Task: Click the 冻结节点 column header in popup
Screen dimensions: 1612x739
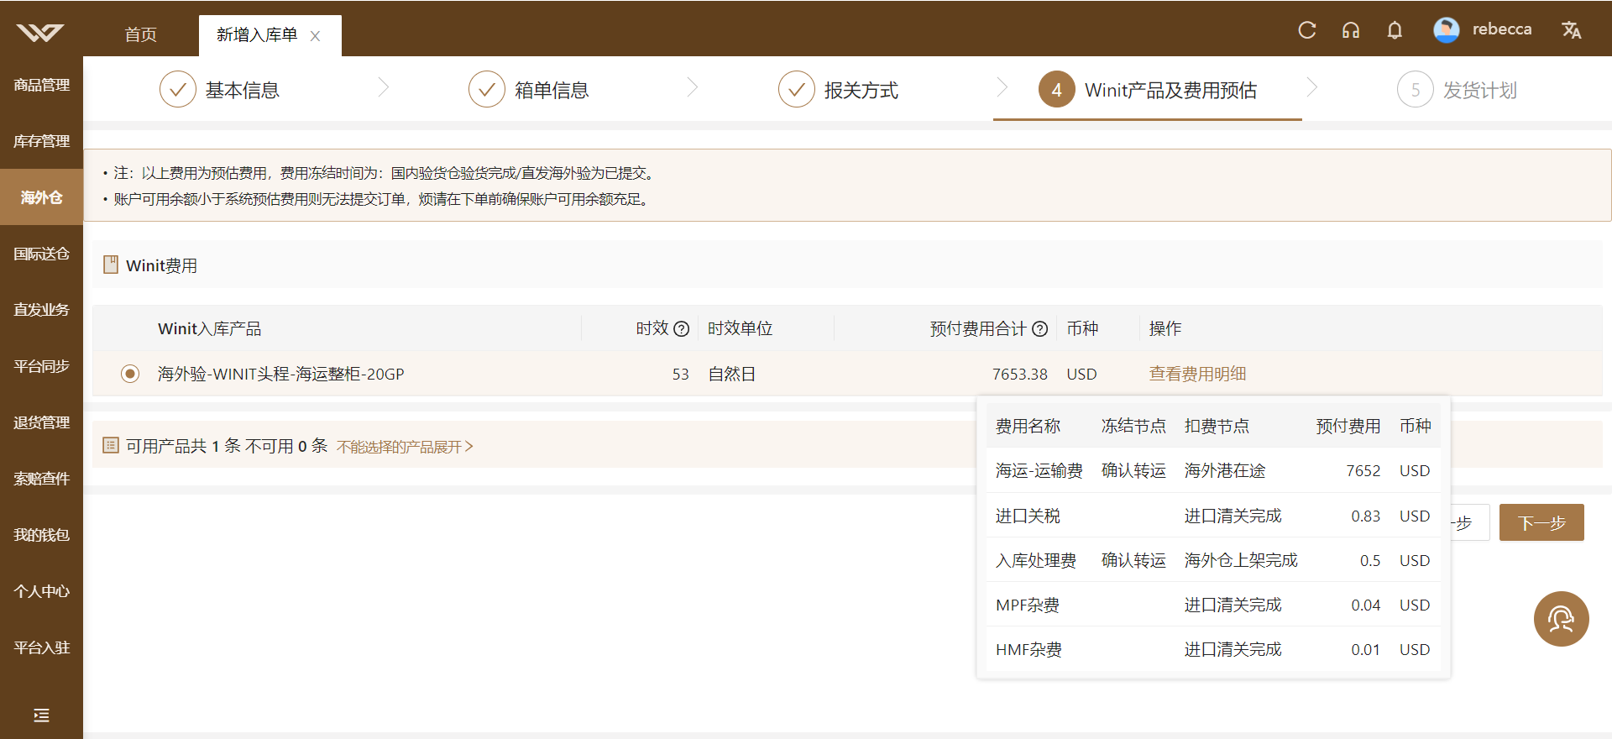Action: [1133, 426]
